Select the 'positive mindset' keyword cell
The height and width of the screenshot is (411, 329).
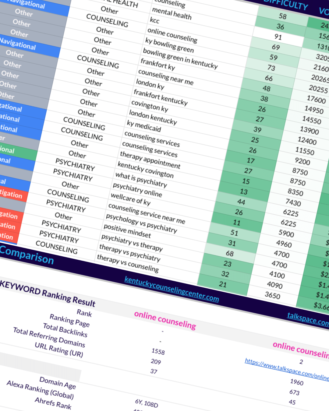[127, 231]
